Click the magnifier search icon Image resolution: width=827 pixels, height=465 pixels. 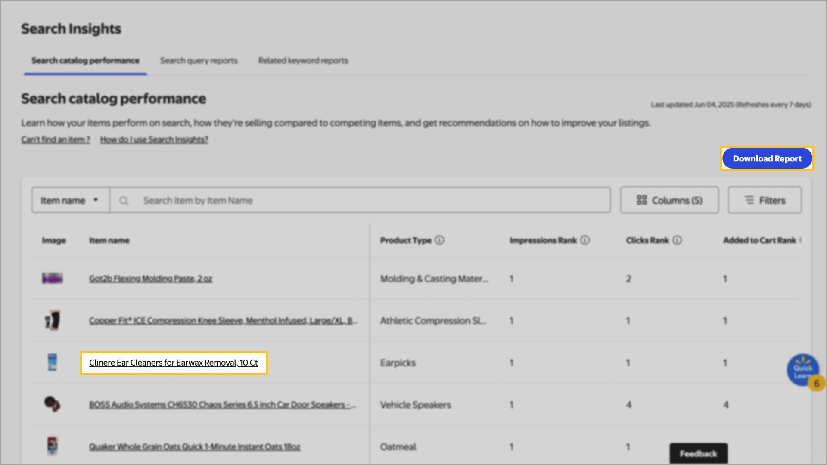124,201
